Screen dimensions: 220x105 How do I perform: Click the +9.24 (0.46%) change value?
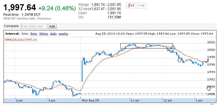(57, 8)
